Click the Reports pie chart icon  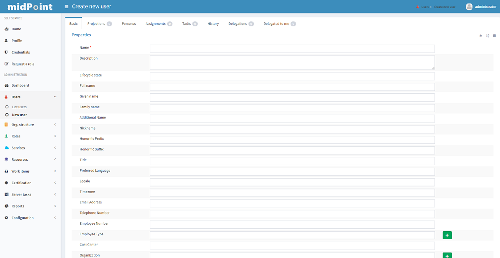(x=6, y=206)
